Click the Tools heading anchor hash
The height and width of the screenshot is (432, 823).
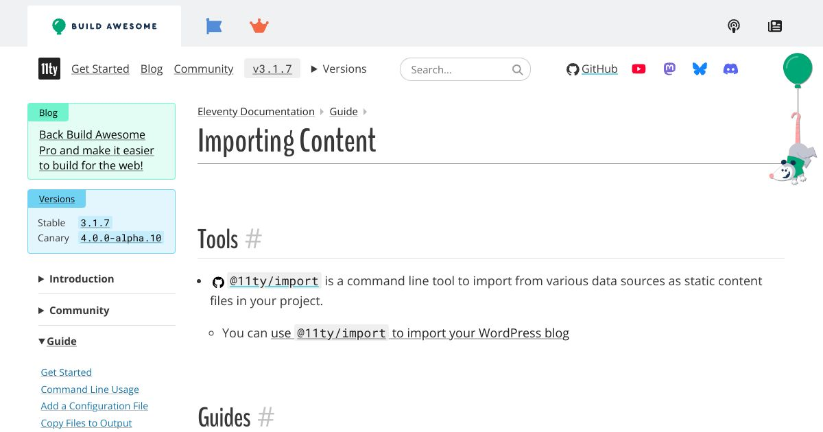click(x=254, y=239)
